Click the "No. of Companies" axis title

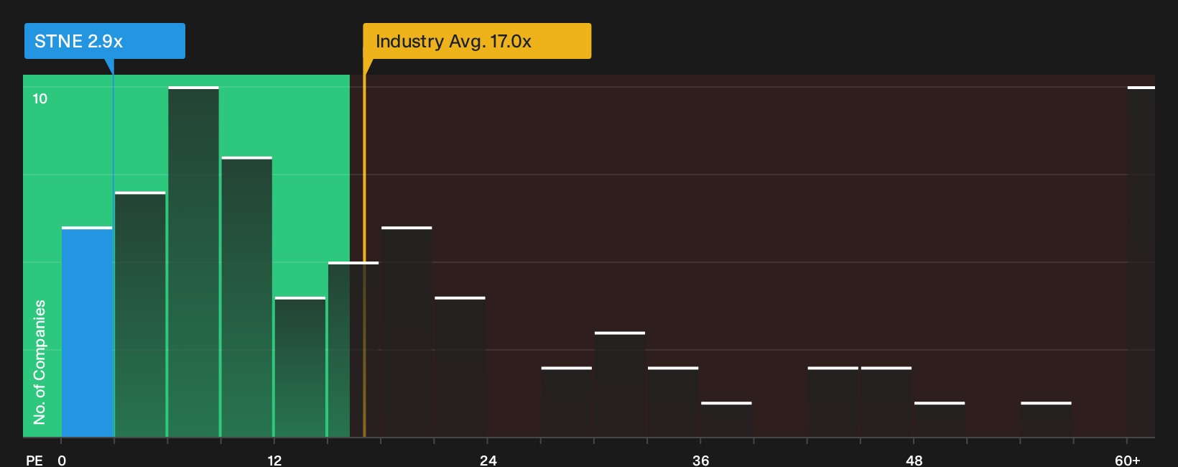(40, 361)
